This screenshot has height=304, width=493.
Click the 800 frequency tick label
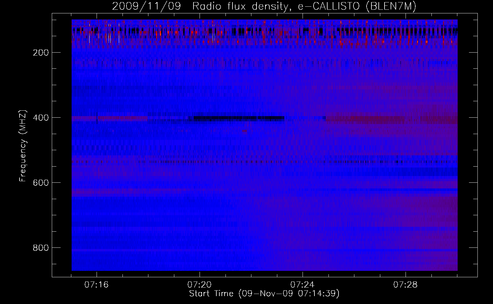coord(41,247)
